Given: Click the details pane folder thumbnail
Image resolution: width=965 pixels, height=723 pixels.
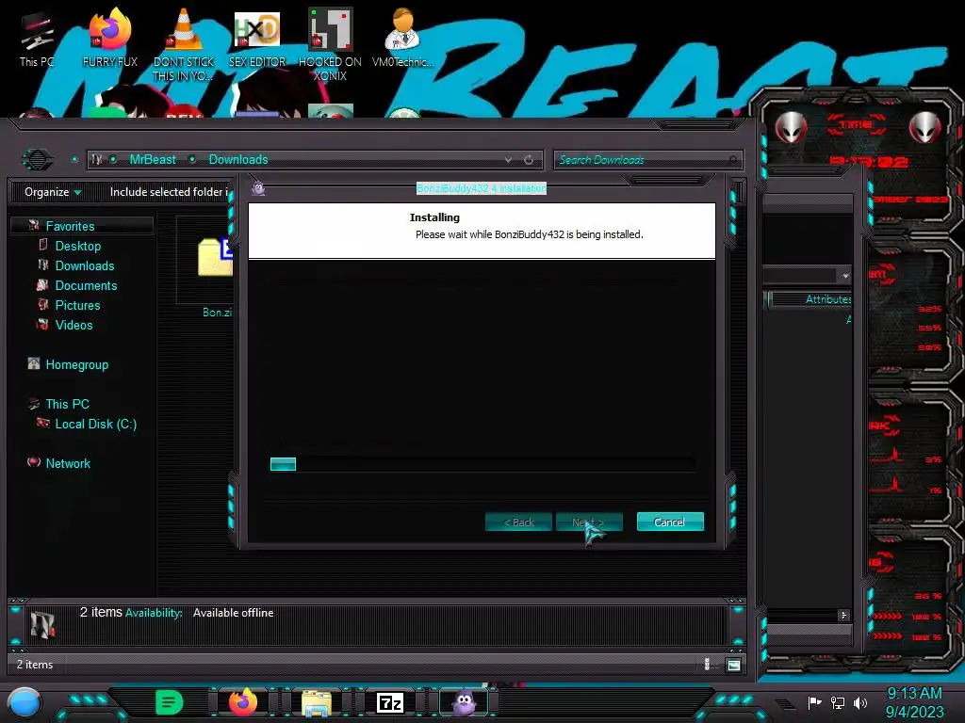Looking at the screenshot, I should pos(42,624).
